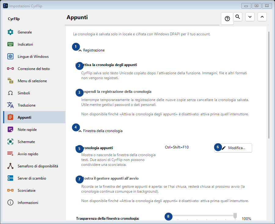Click the Generale gear icon

click(x=10, y=32)
